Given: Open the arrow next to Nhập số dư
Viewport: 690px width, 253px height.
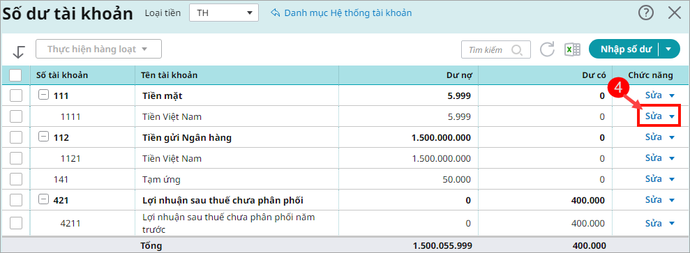Looking at the screenshot, I should [668, 49].
